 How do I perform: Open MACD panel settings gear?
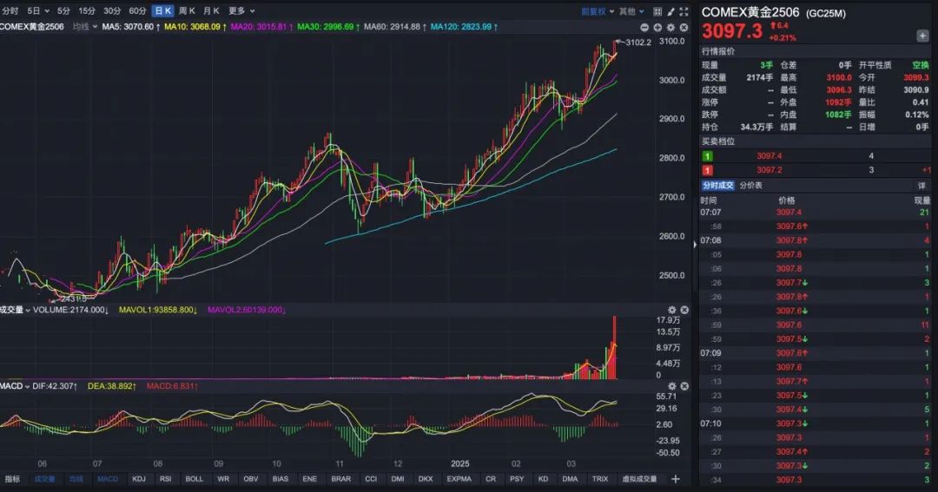pos(670,384)
